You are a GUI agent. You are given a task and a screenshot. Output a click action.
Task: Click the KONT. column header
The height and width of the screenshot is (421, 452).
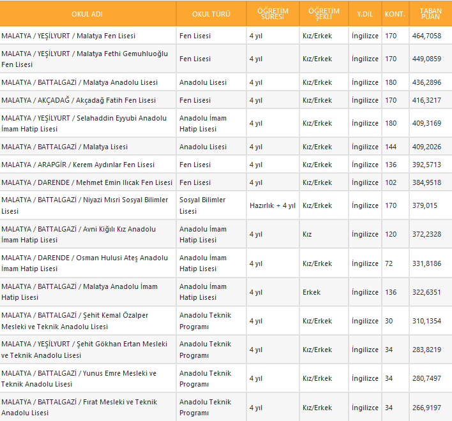point(395,14)
